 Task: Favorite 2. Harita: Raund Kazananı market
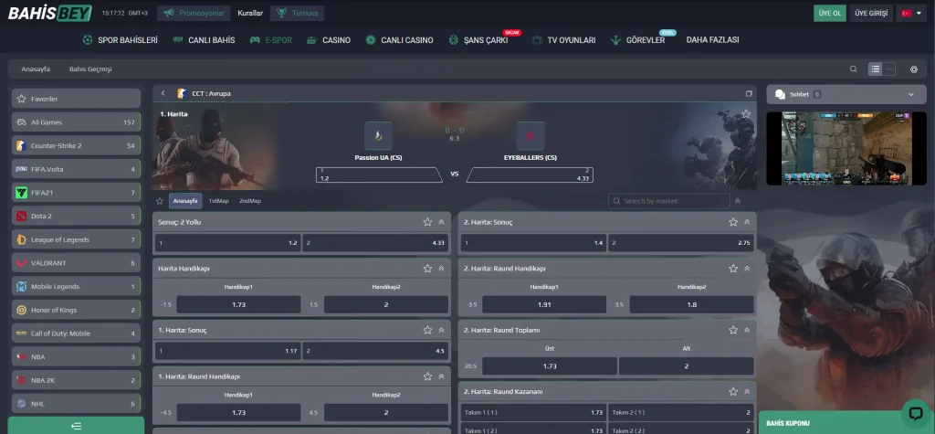(x=733, y=392)
